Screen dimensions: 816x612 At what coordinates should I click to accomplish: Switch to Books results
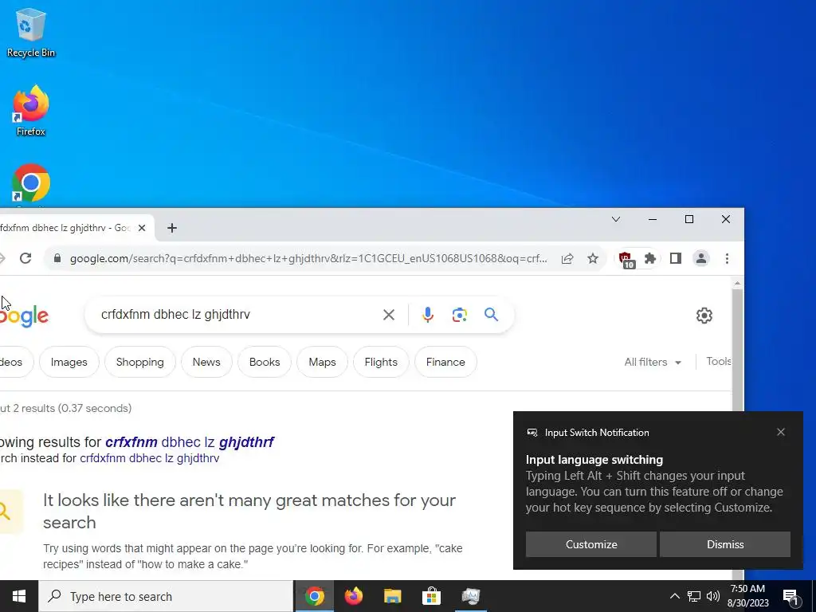(x=265, y=362)
